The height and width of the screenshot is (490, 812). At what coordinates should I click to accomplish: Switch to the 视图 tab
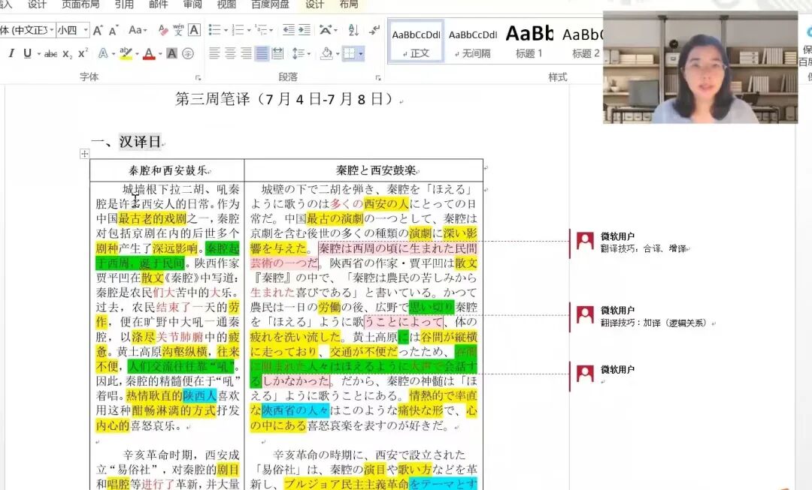pyautogui.click(x=226, y=5)
